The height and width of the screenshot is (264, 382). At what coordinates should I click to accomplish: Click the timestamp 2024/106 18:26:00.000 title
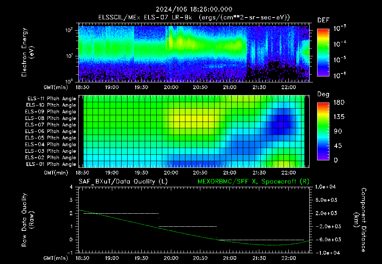pyautogui.click(x=194, y=9)
